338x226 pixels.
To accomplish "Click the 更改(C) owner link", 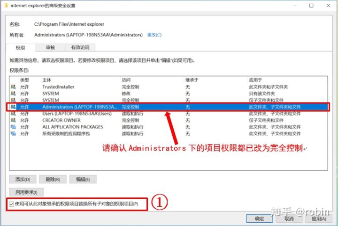I will (x=154, y=35).
